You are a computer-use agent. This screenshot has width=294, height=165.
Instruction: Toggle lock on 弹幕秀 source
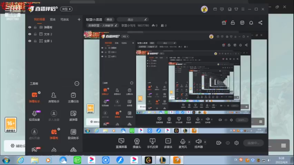[35, 27]
